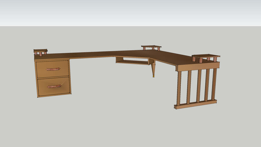Click the middle threaded column of five
The width and height of the screenshot is (261, 147).
point(198,86)
